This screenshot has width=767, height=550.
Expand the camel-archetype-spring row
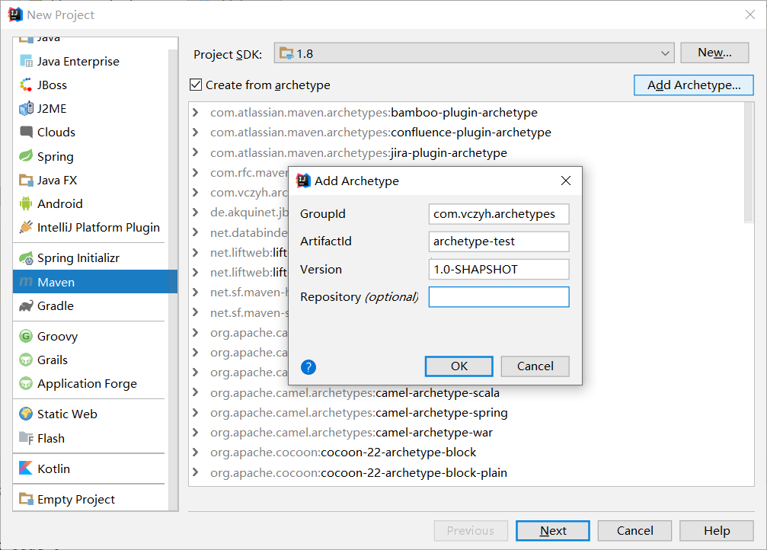pos(196,413)
